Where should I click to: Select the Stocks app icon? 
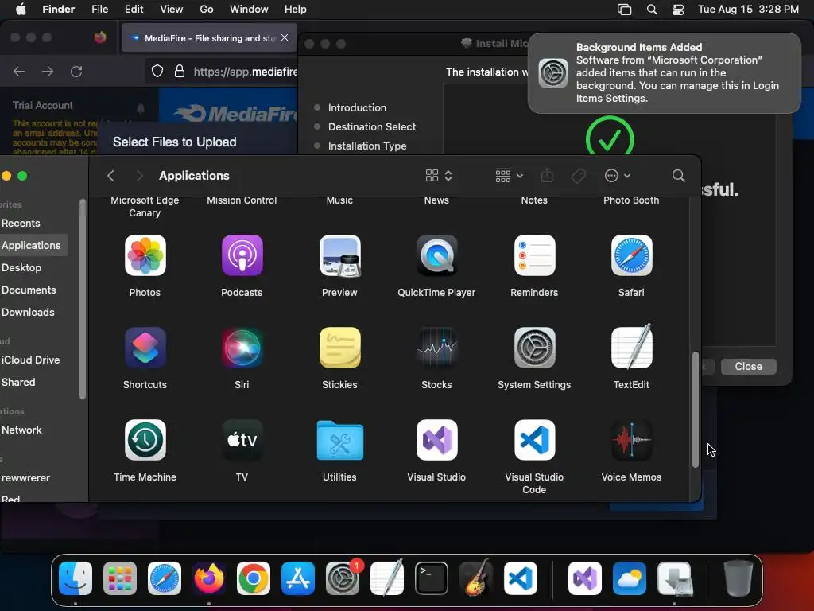pyautogui.click(x=436, y=348)
